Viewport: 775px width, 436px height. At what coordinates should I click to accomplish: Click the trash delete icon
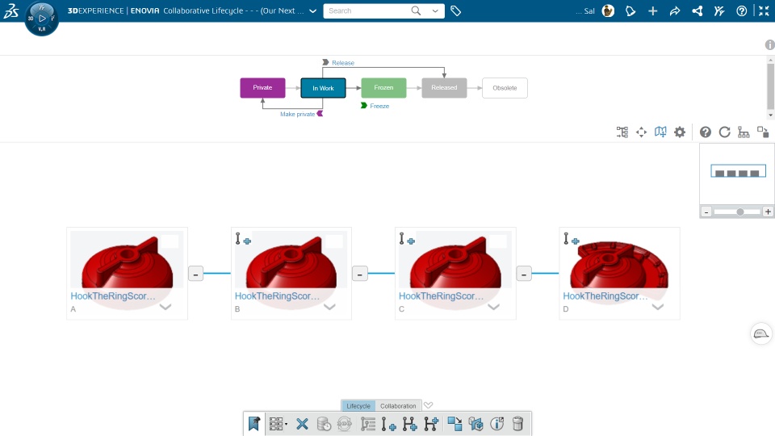click(x=517, y=424)
